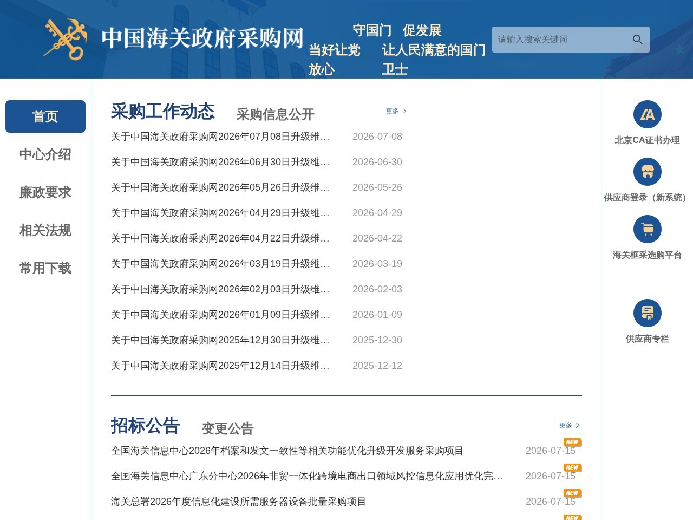The width and height of the screenshot is (693, 520).
Task: Click 中国海关政府采购网 site title
Action: click(202, 38)
